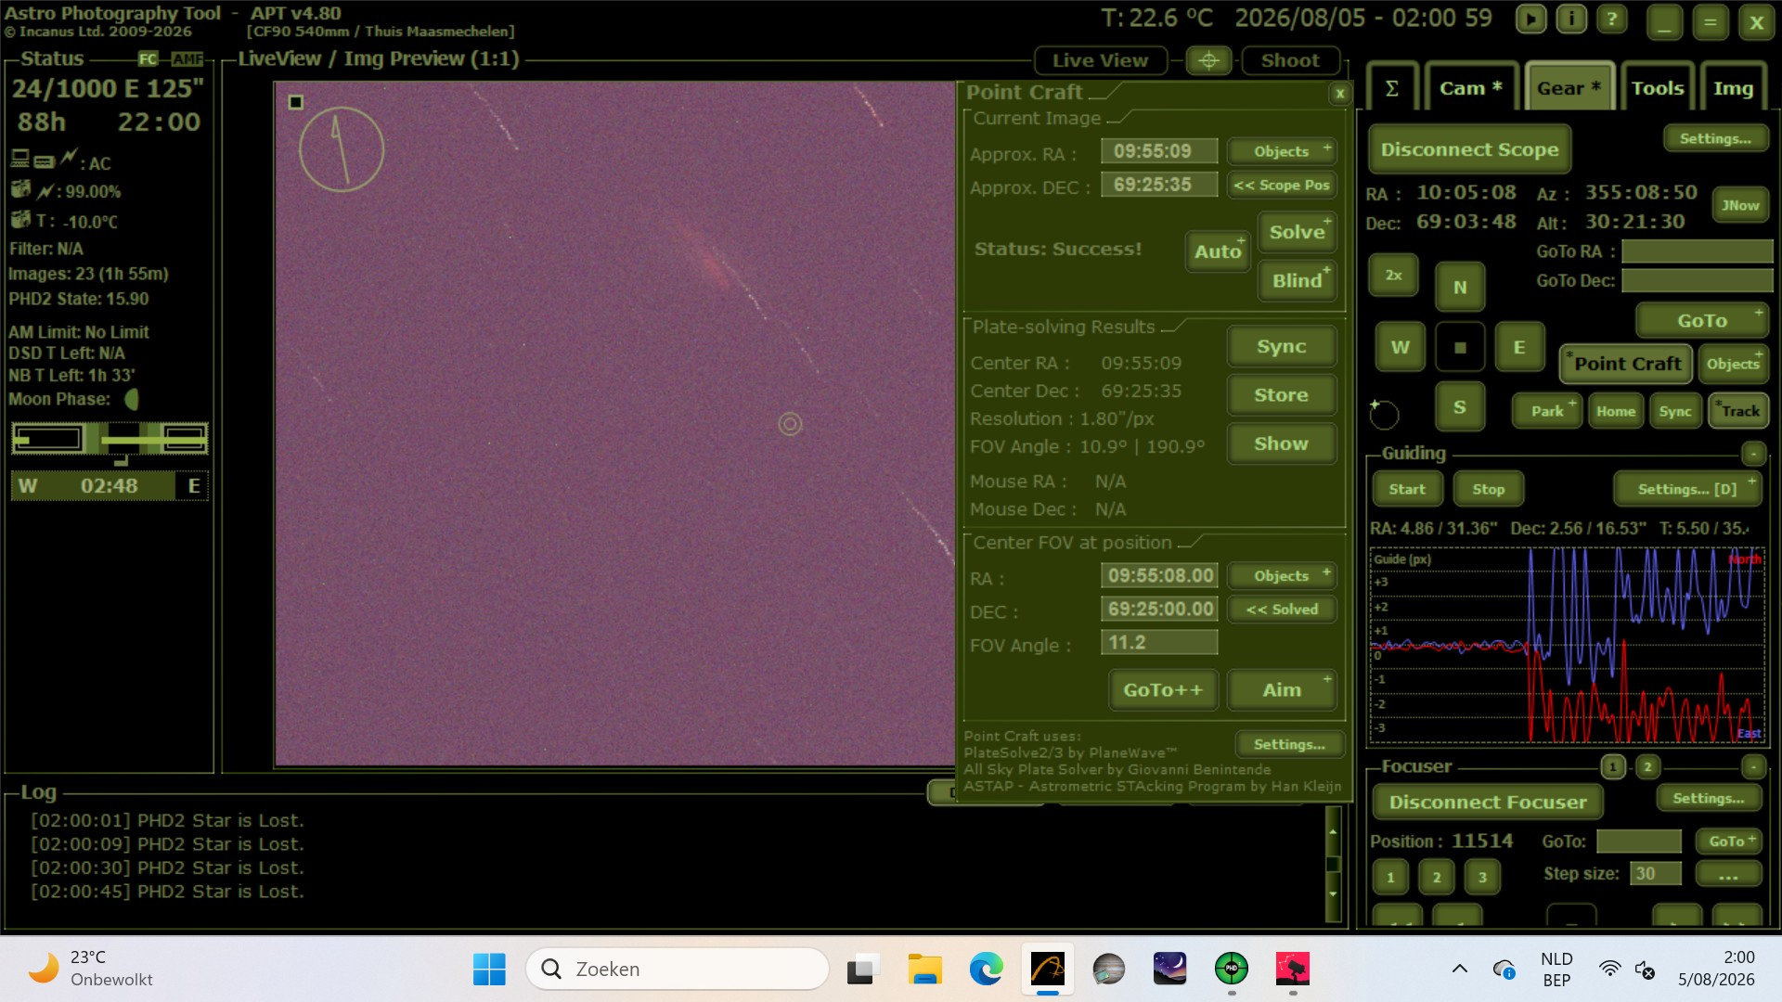This screenshot has height=1002, width=1782.
Task: Switch to the Cam tab
Action: (x=1470, y=88)
